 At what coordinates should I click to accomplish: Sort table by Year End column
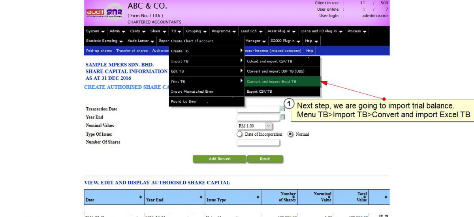pyautogui.click(x=201, y=197)
